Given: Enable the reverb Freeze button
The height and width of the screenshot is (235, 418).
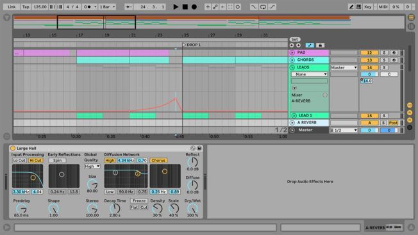Looking at the screenshot, I should coord(139,200).
